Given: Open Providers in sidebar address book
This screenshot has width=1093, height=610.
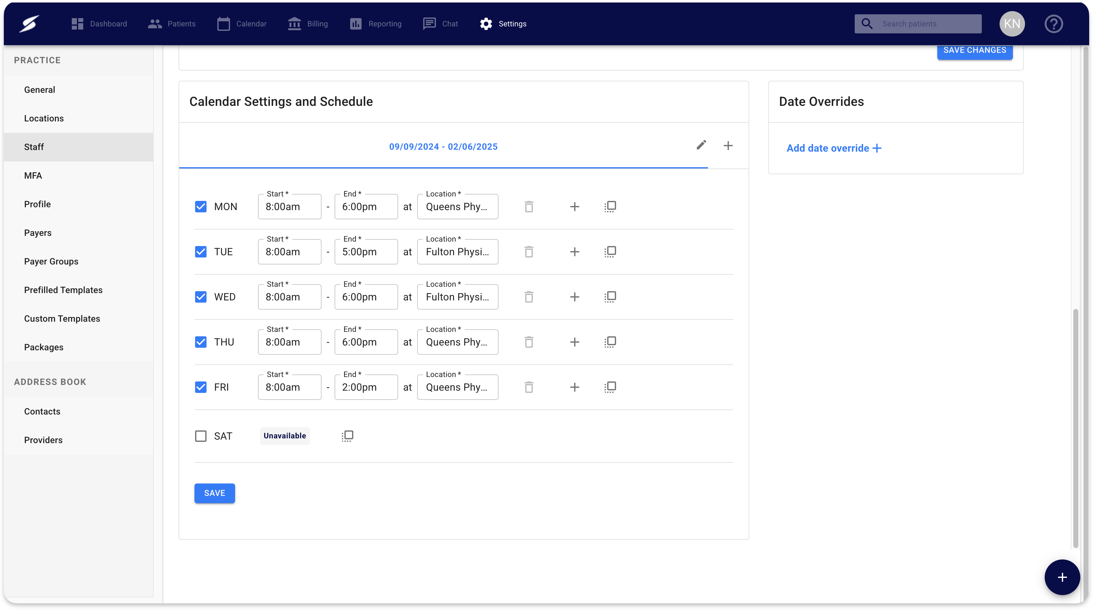Looking at the screenshot, I should (78, 440).
